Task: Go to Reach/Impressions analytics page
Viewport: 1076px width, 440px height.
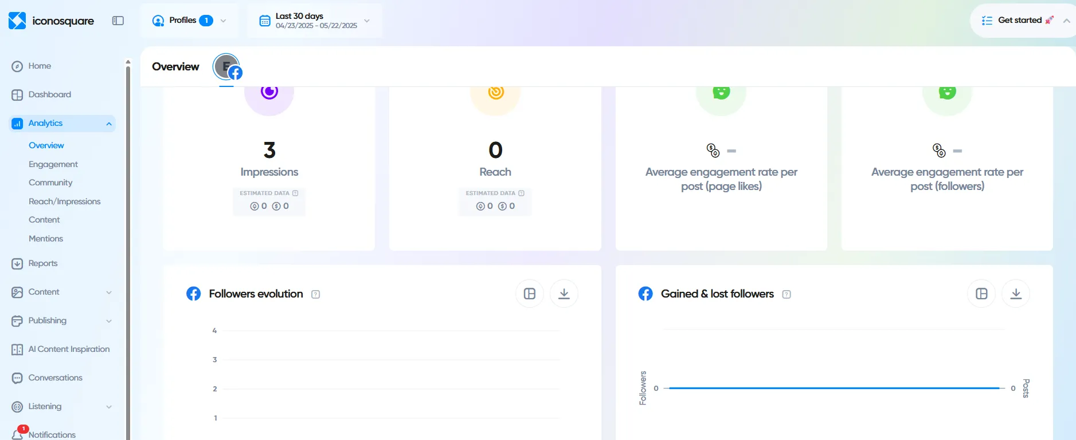Action: pos(64,201)
